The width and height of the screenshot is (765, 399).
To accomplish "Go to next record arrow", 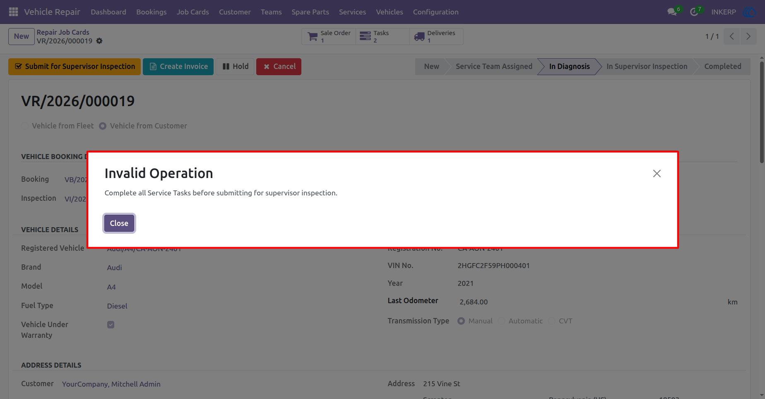I will tap(748, 36).
